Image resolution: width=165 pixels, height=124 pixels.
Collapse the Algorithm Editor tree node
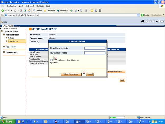click(x=2, y=31)
